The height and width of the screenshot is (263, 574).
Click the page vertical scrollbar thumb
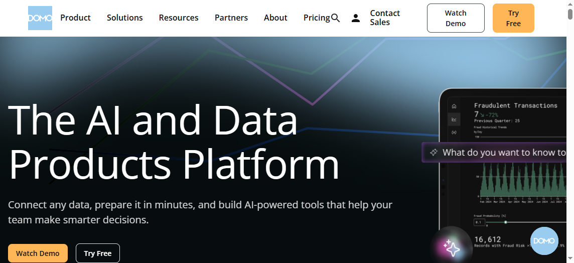570,14
